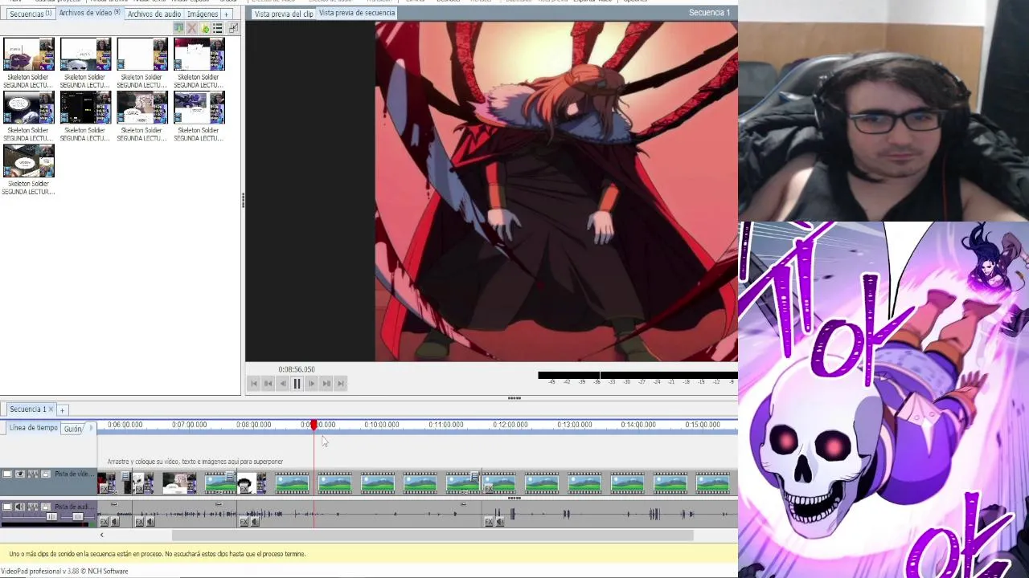Go to the next clip in the player
The height and width of the screenshot is (578, 1029).
(x=326, y=384)
